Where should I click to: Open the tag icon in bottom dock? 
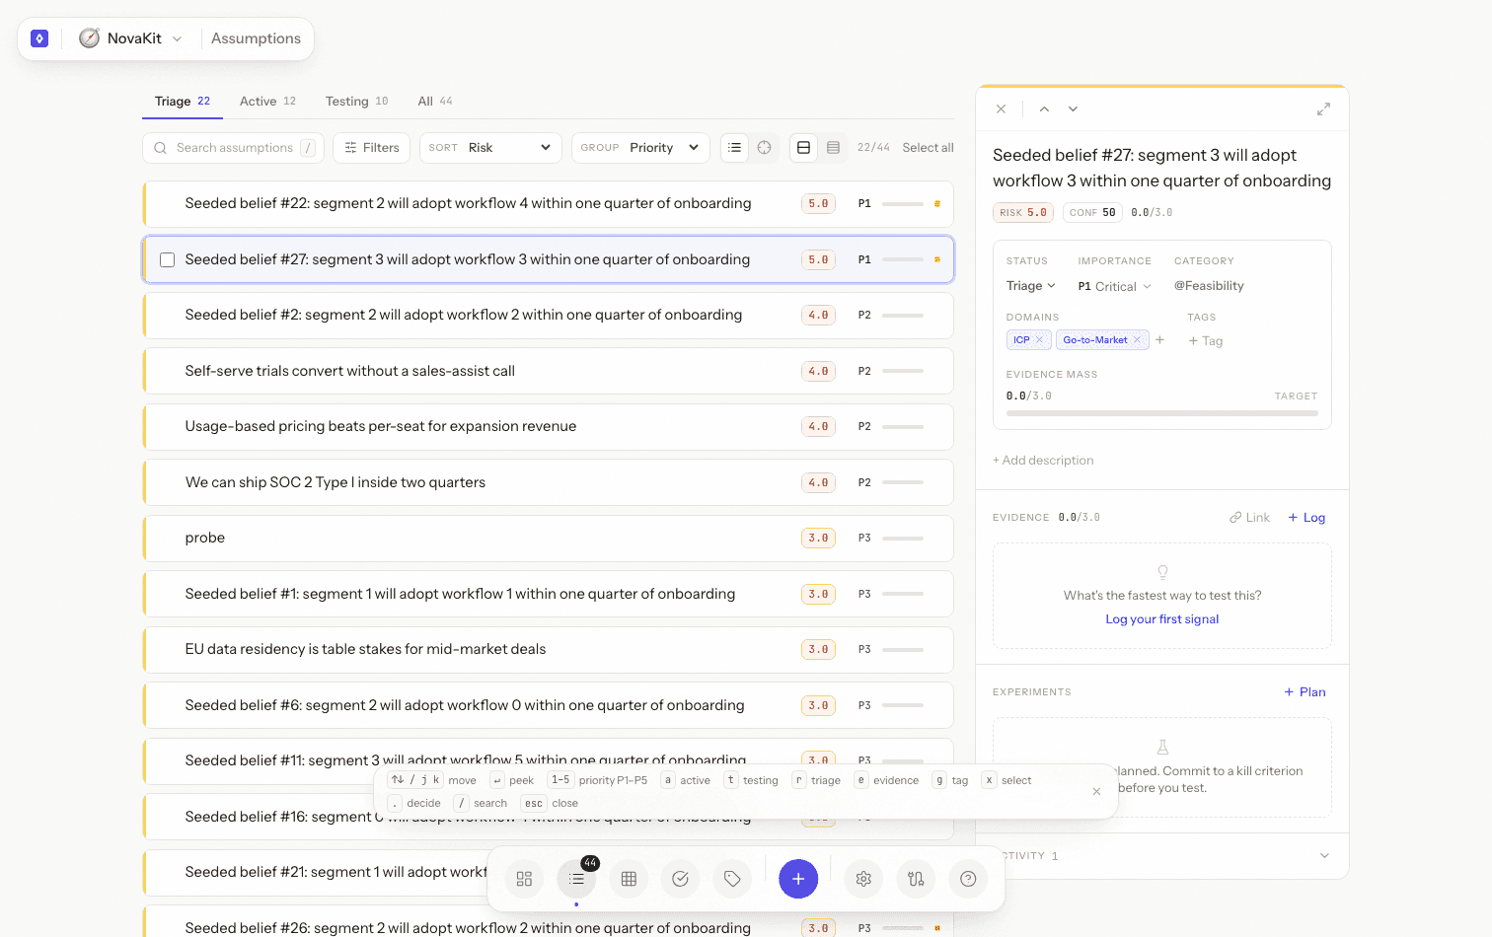(x=732, y=879)
